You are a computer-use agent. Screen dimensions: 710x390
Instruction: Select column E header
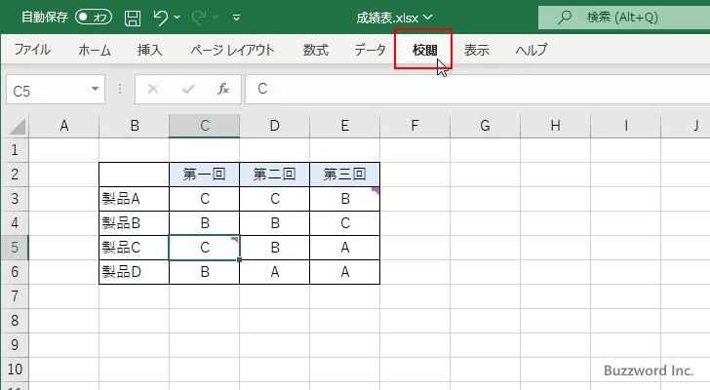(344, 126)
